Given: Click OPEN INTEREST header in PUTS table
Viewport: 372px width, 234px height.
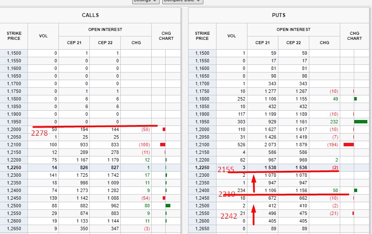Looking at the screenshot, I should (x=294, y=29).
